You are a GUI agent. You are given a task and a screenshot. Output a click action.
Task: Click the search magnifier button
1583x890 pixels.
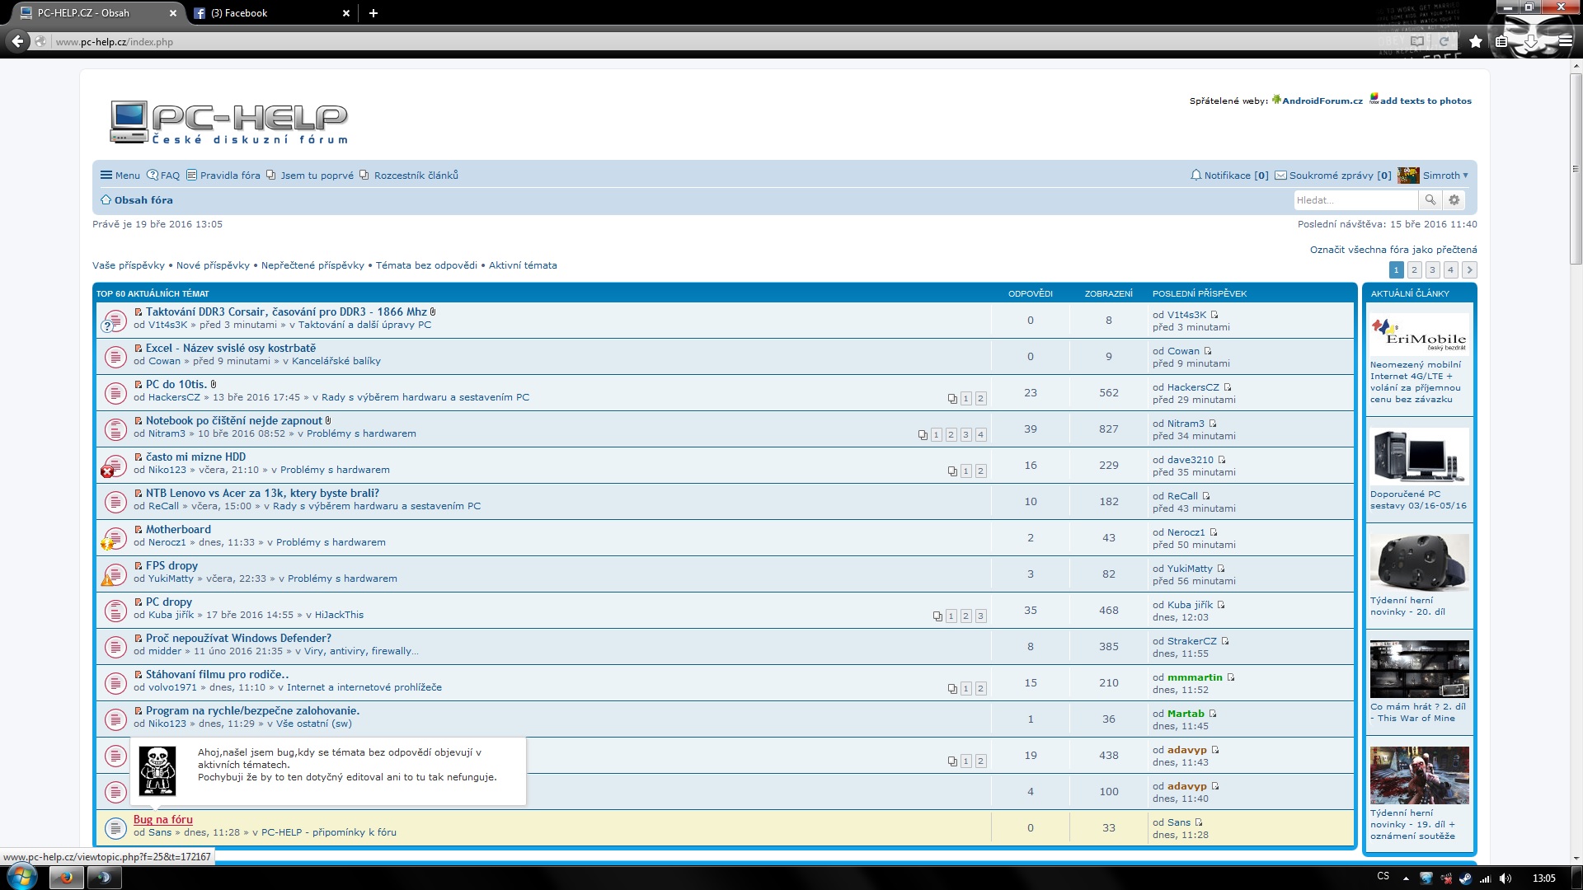[x=1430, y=199]
